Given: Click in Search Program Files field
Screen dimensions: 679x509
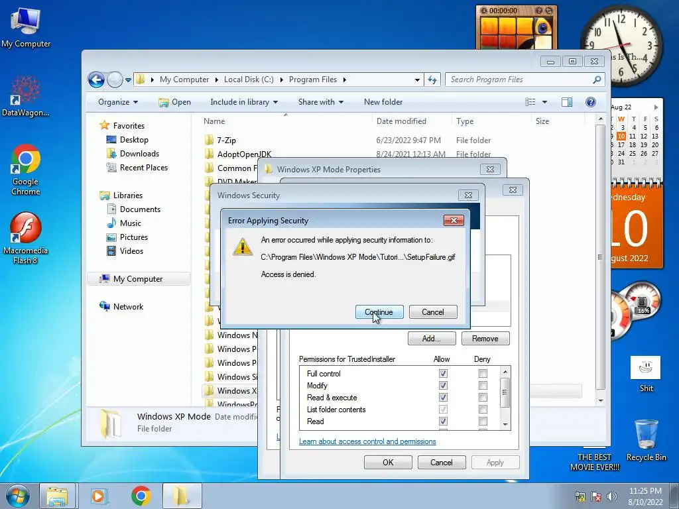Looking at the screenshot, I should point(519,80).
